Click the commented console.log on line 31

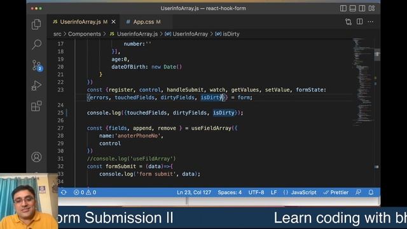coord(132,158)
